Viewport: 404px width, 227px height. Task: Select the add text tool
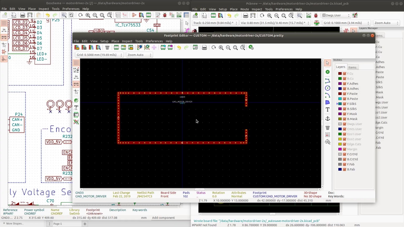pos(328,110)
